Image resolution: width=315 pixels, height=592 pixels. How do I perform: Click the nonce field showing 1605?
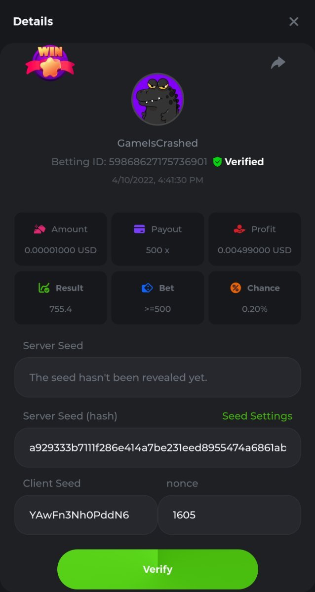pos(229,515)
